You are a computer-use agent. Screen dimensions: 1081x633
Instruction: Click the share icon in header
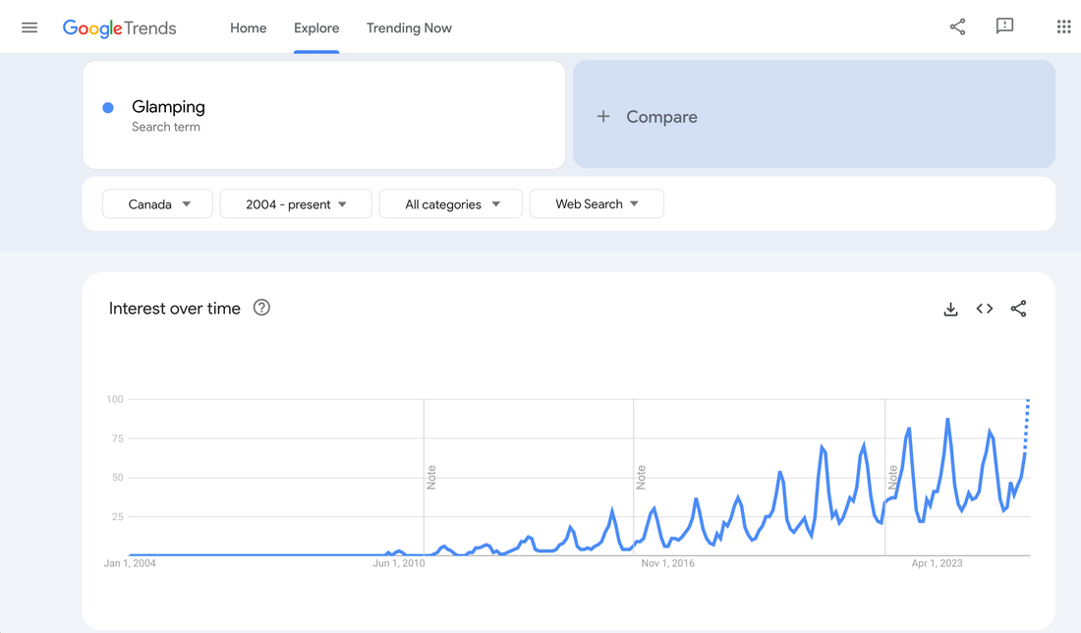click(957, 28)
